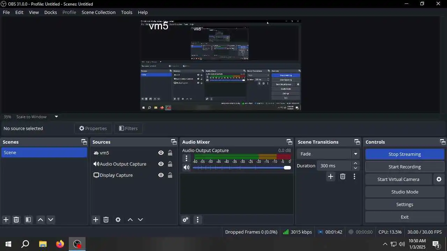Undock the Audio Mixer panel

tap(290, 142)
